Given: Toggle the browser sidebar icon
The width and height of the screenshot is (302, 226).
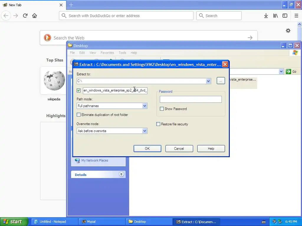Looking at the screenshot, I should tap(285, 16).
